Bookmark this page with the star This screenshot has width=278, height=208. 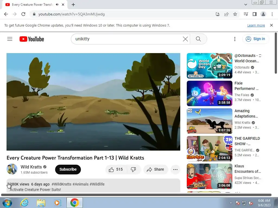click(x=235, y=14)
